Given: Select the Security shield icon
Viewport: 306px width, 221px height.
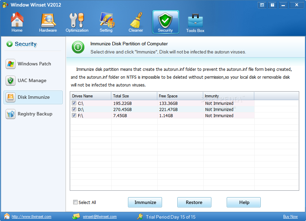Looking at the screenshot, I should click(165, 20).
